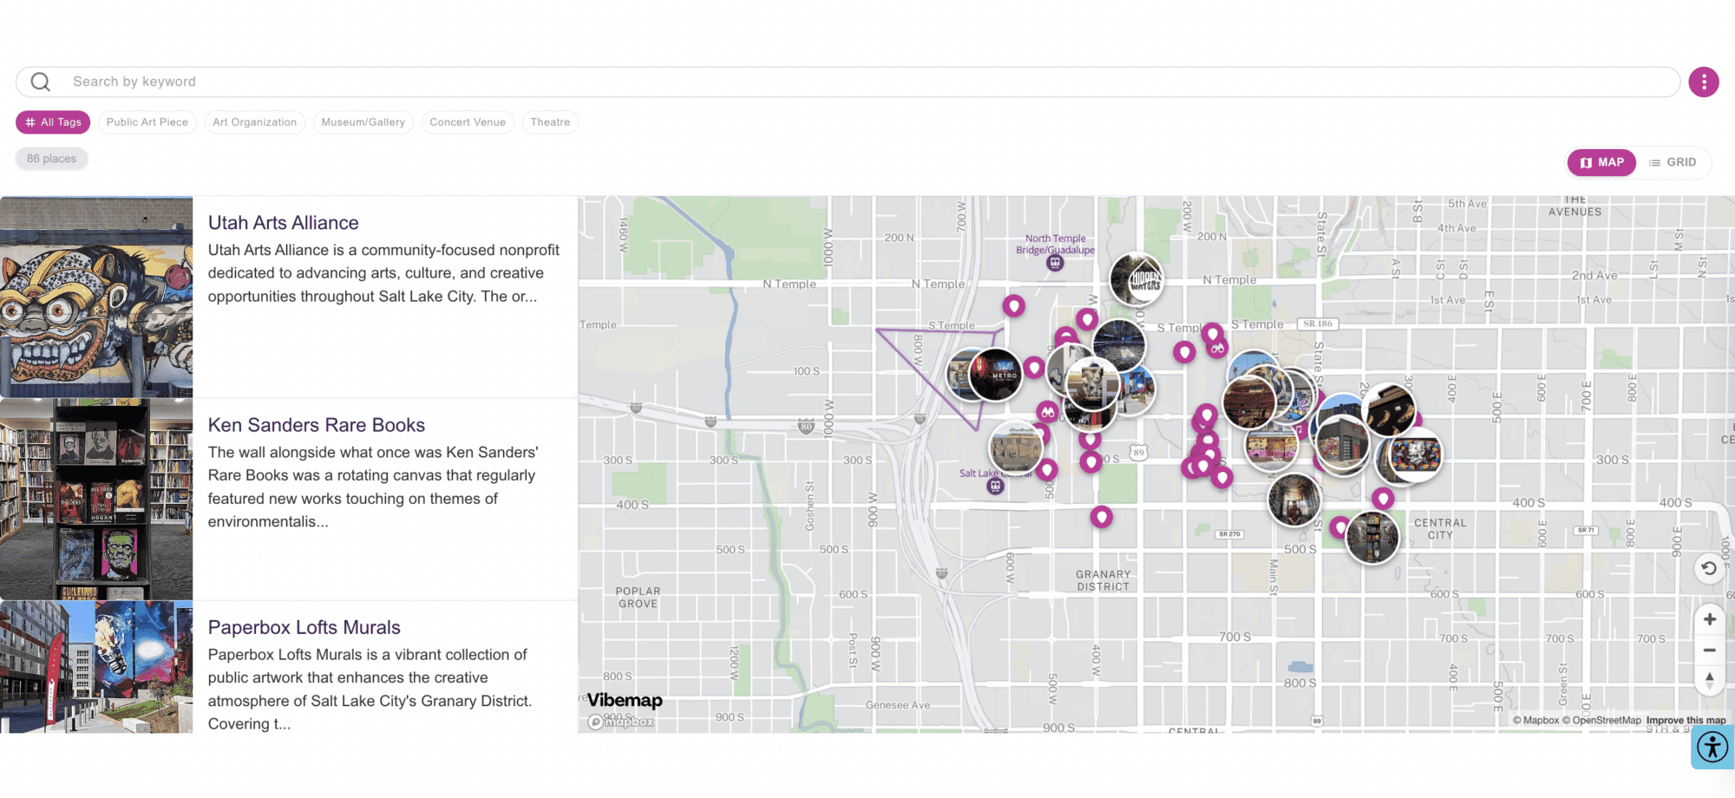Filter by Theatre tag
Image resolution: width=1735 pixels, height=798 pixels.
pos(550,122)
